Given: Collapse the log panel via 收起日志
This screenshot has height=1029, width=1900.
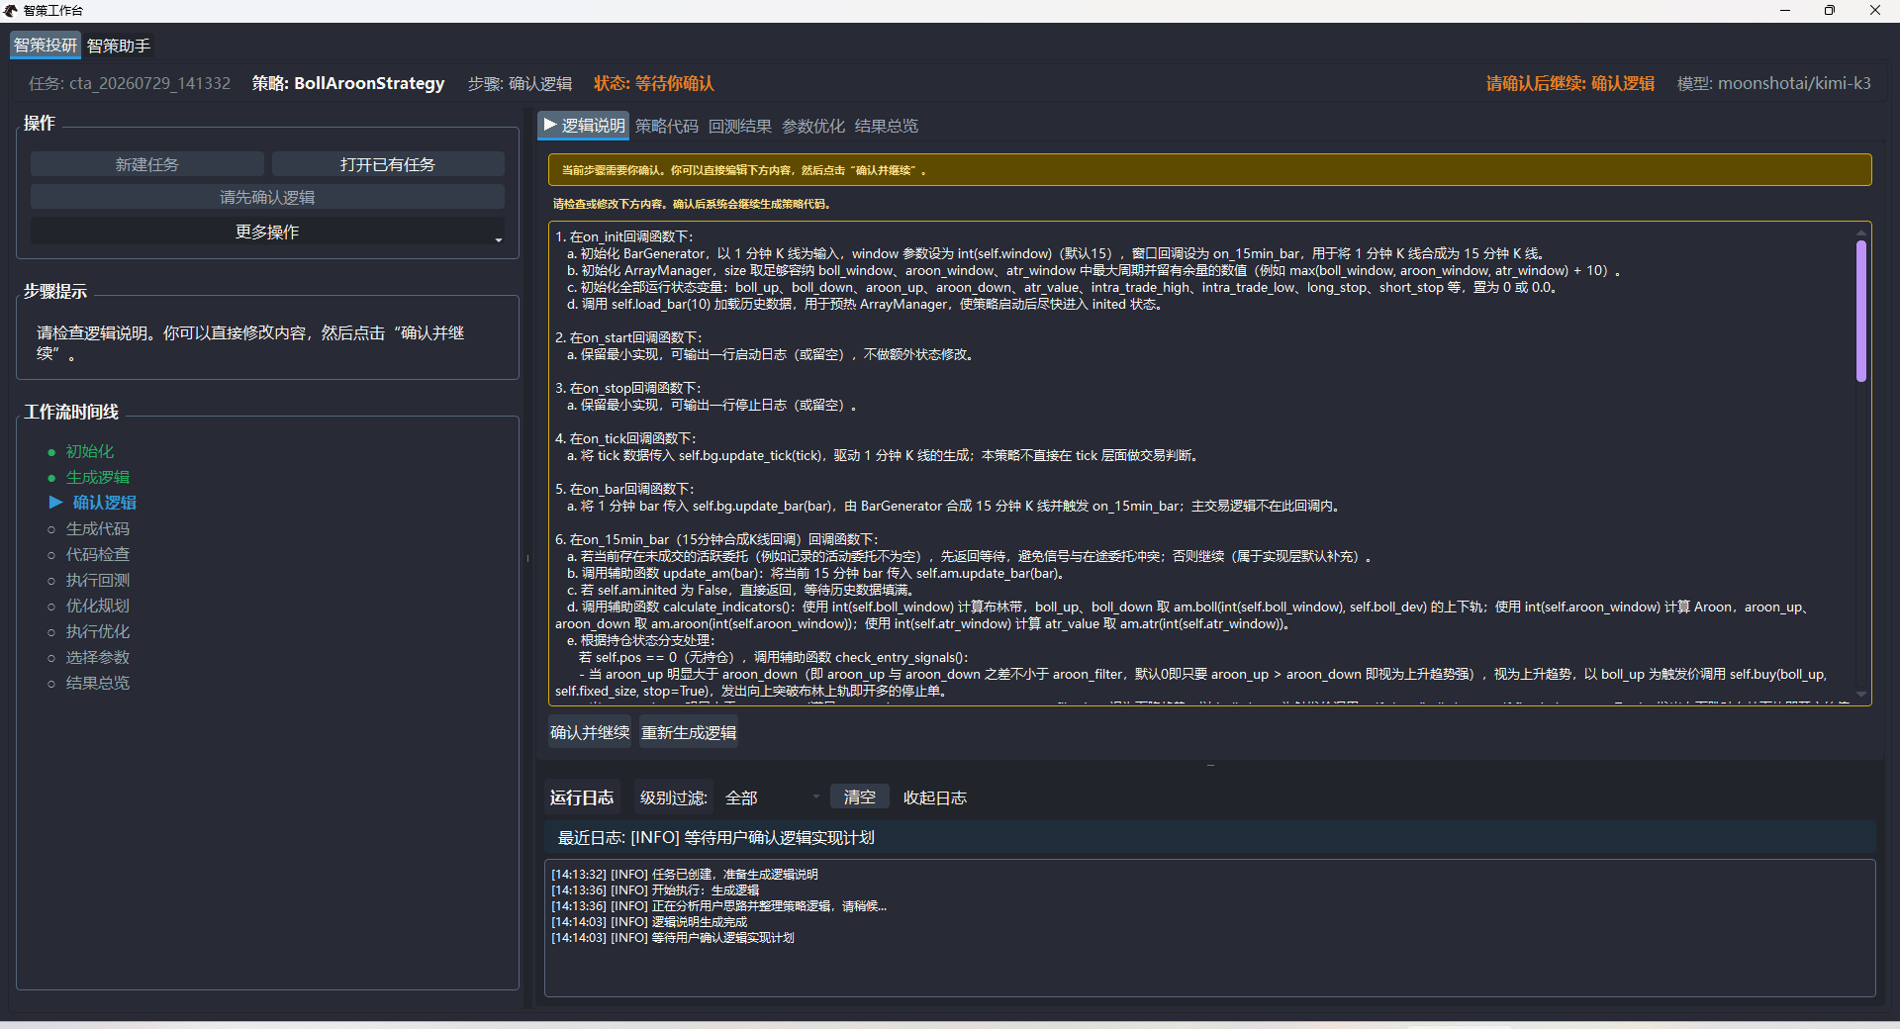Looking at the screenshot, I should pyautogui.click(x=934, y=797).
